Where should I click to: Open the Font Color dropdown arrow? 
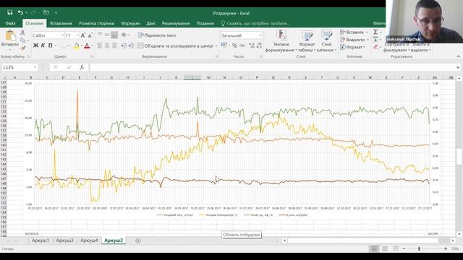click(92, 45)
